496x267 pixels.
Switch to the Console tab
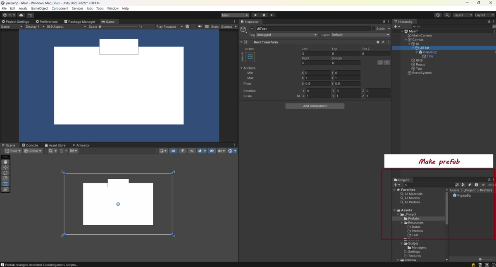[30, 145]
